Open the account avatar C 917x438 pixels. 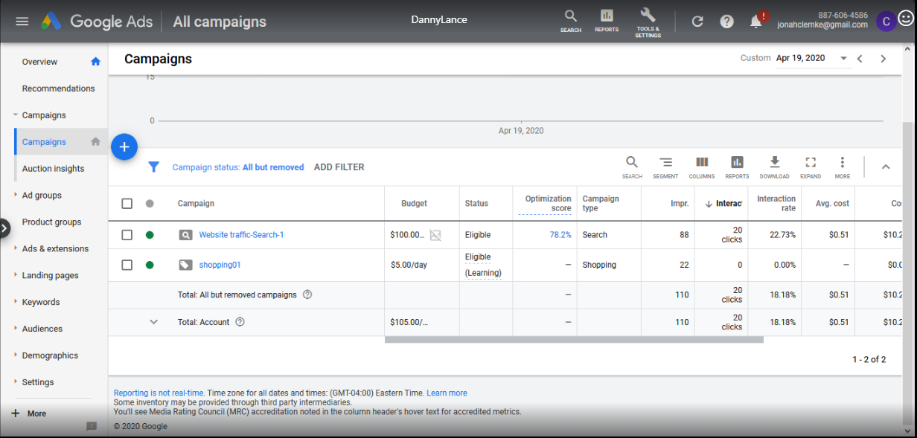click(886, 22)
